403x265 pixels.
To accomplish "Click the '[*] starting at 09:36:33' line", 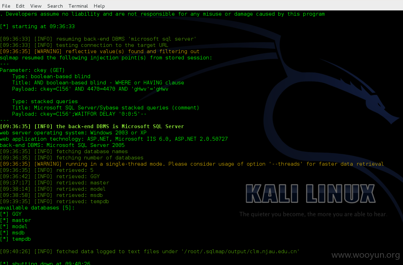I will click(37, 26).
